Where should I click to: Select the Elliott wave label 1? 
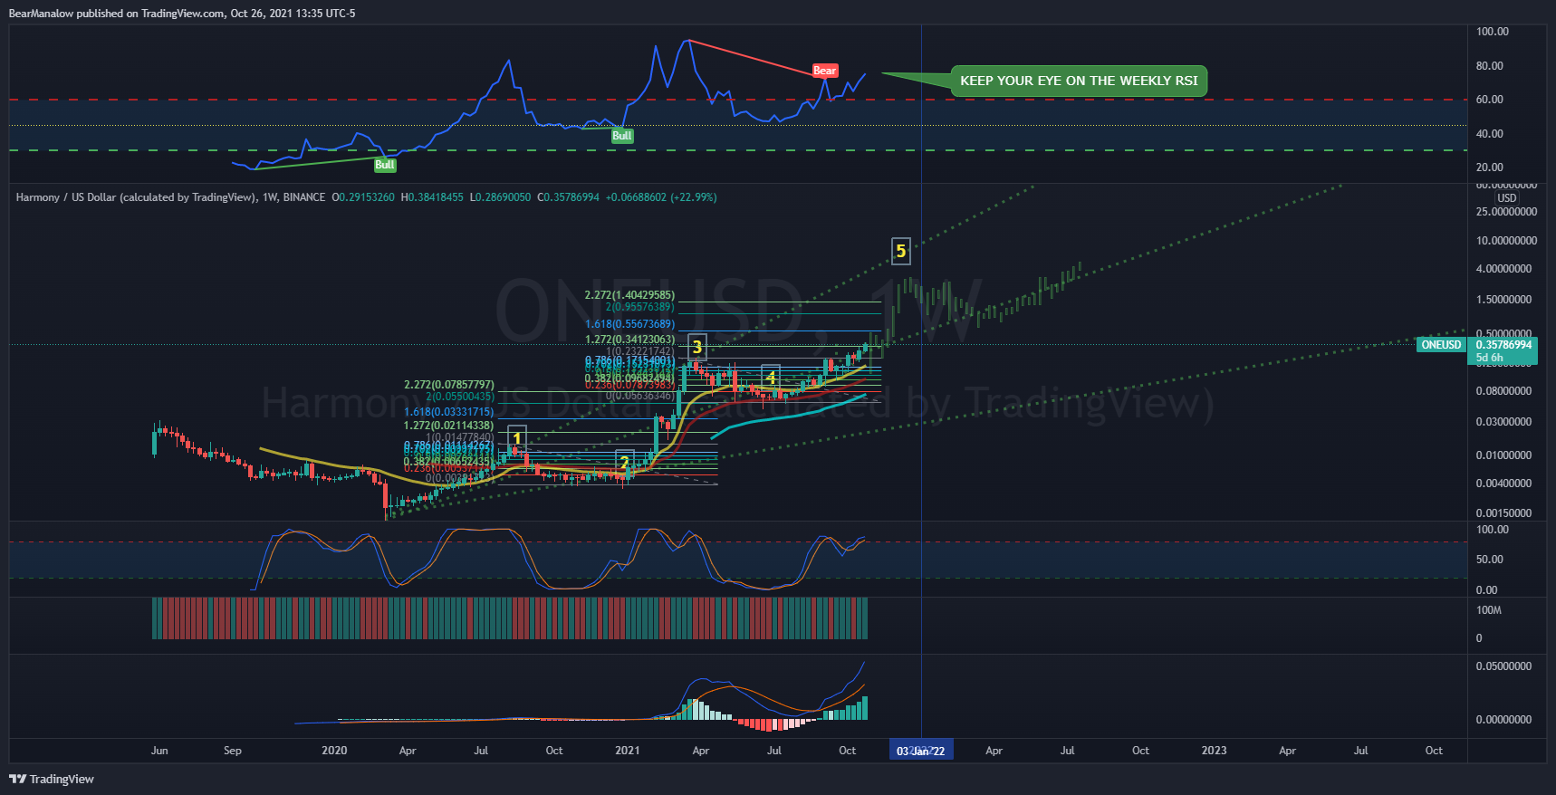516,438
